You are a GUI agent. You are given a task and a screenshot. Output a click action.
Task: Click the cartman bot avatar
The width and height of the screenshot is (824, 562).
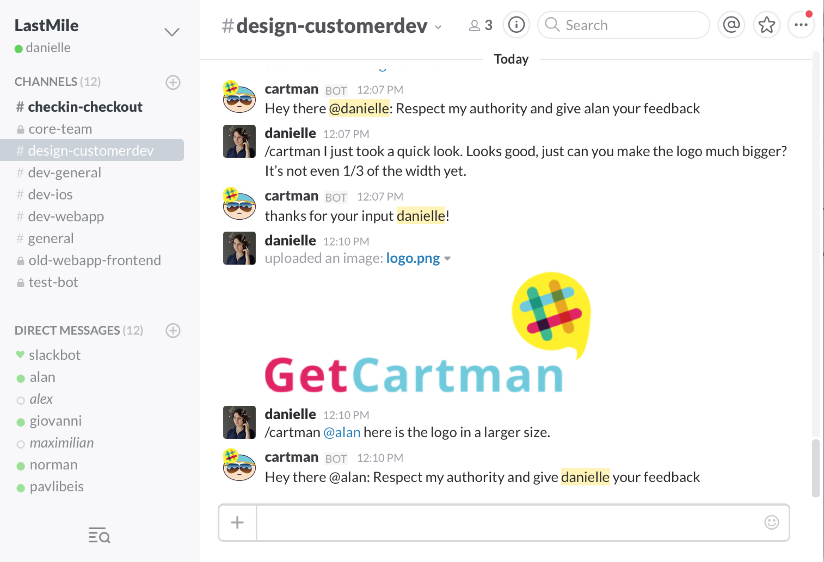pyautogui.click(x=239, y=98)
